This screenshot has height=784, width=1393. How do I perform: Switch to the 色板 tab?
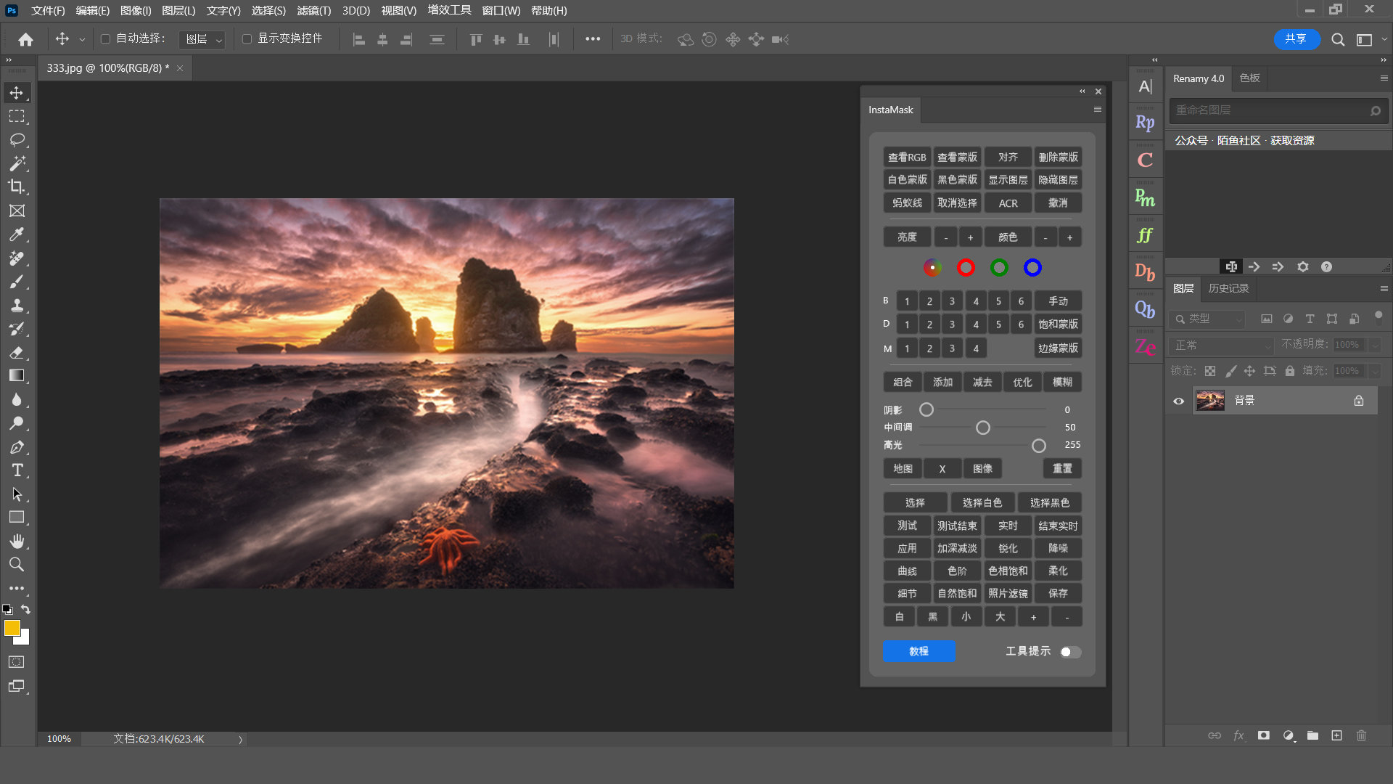tap(1249, 78)
